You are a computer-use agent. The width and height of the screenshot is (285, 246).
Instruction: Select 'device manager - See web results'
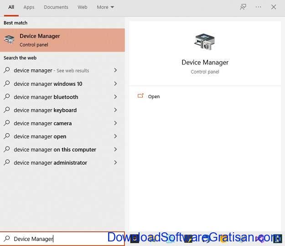(52, 70)
